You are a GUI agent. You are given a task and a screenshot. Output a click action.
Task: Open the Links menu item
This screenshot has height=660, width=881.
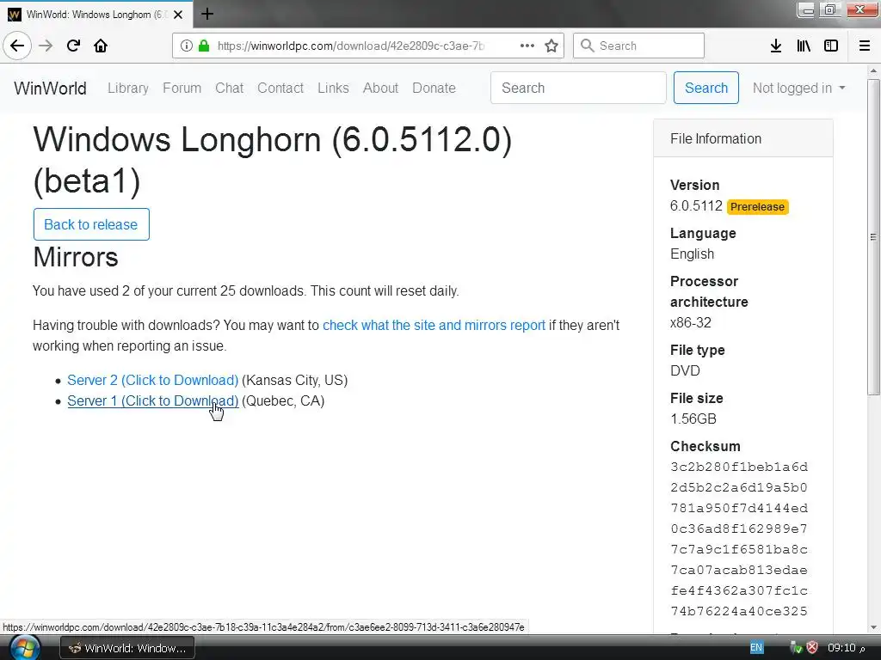[x=333, y=89]
